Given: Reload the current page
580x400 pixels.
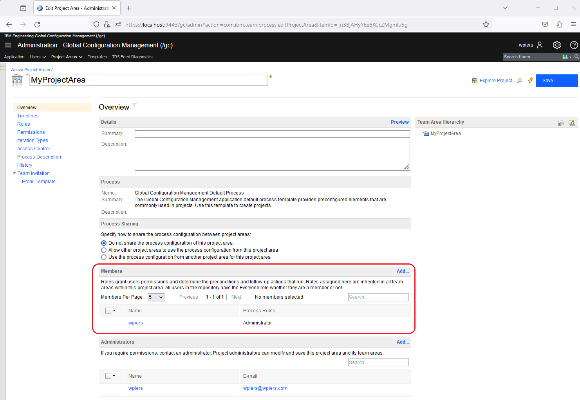Looking at the screenshot, I should coord(37,24).
